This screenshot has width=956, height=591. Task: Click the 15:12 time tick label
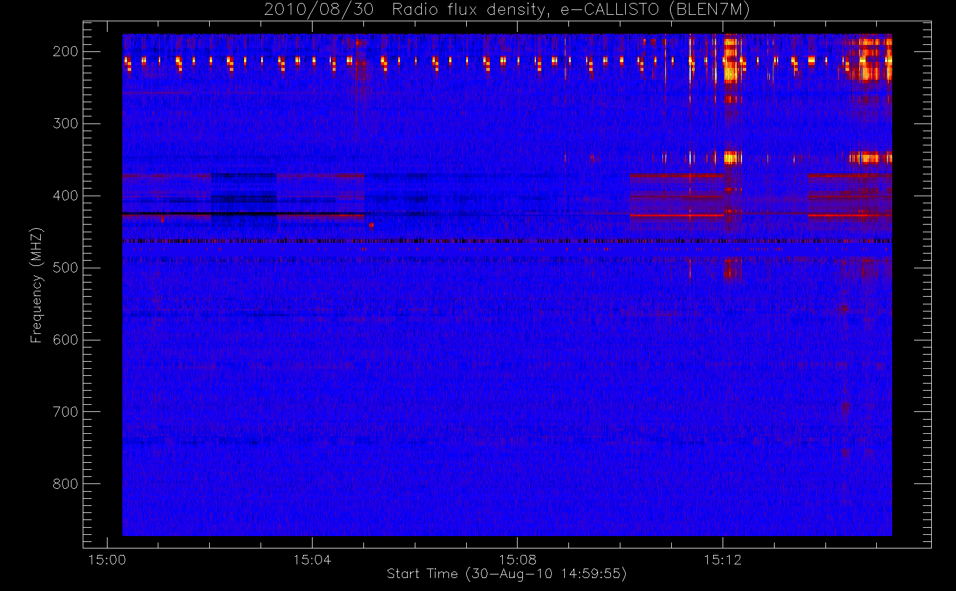click(x=722, y=560)
